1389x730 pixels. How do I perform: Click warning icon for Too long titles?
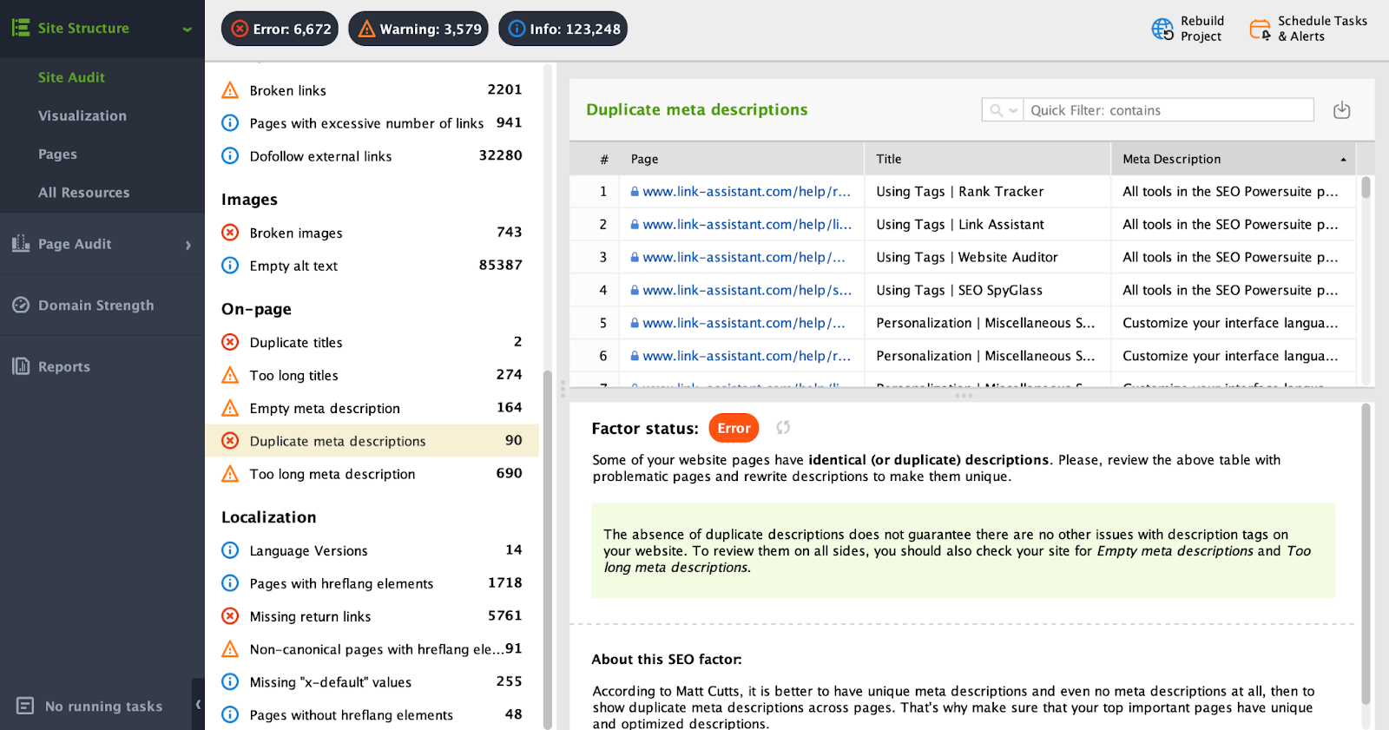[230, 375]
